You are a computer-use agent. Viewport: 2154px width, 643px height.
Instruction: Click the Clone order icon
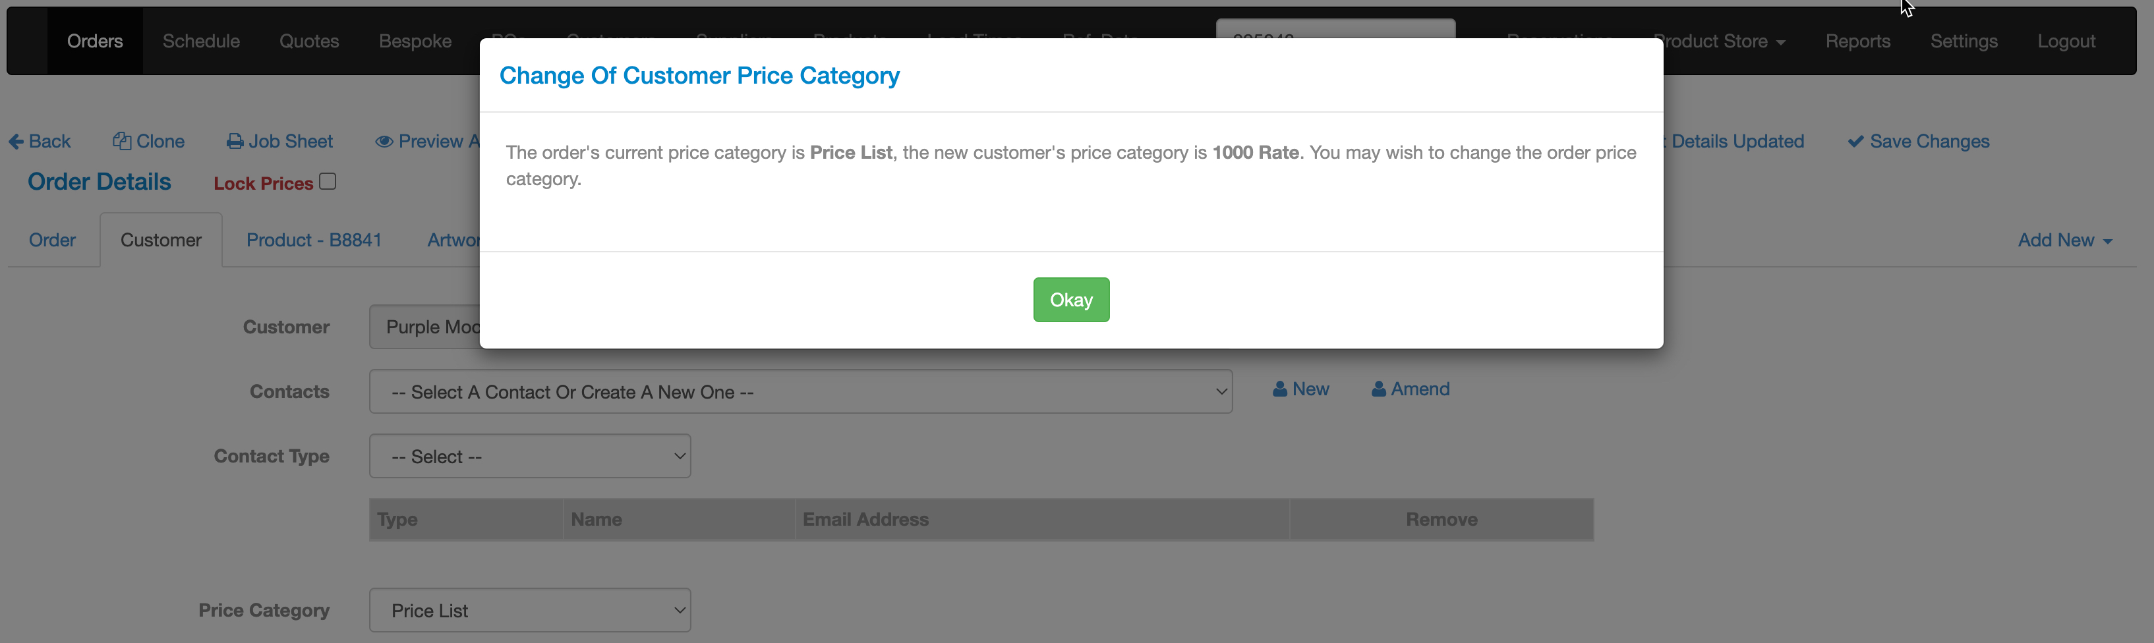pyautogui.click(x=122, y=141)
